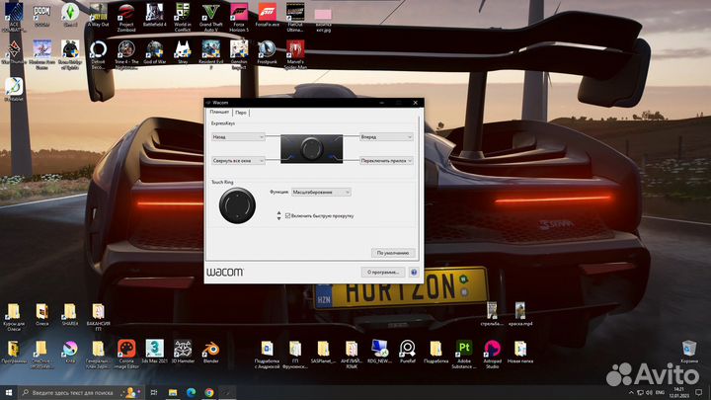Open Task View on taskbar

point(154,393)
